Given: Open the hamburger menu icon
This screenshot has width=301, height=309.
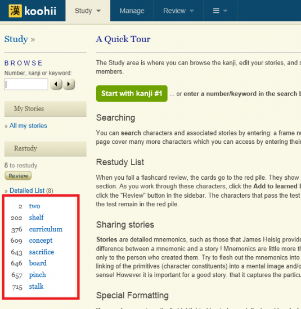Looking at the screenshot, I should (x=216, y=11).
